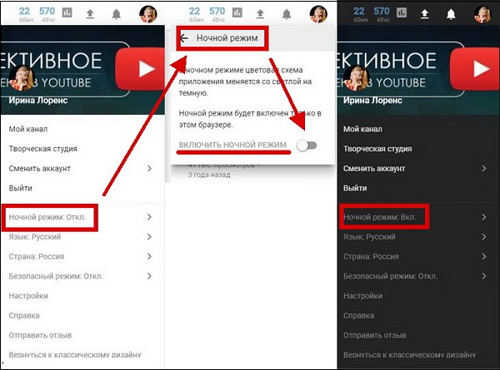
Task: Open Творческая студия in the light menu
Action: 43,149
